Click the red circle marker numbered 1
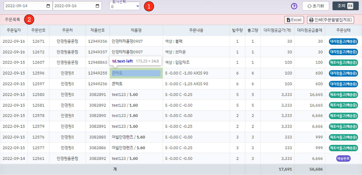 pos(149,6)
